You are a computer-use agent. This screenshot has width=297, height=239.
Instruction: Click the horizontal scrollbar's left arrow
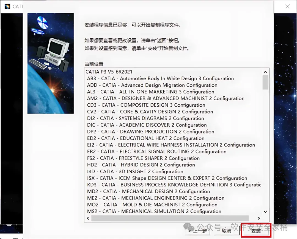88,218
